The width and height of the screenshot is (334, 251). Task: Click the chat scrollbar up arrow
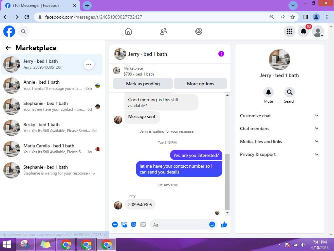(x=227, y=95)
